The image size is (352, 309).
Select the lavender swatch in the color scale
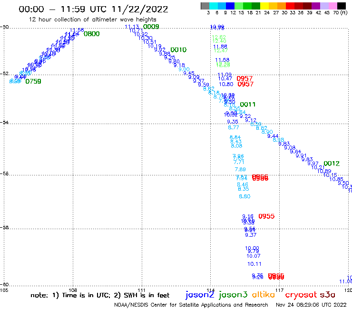tap(324, 6)
